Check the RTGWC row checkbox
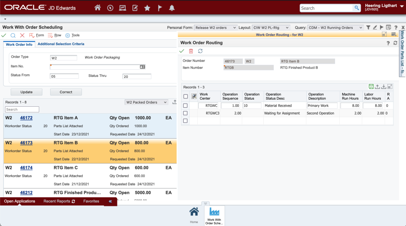 185,106
